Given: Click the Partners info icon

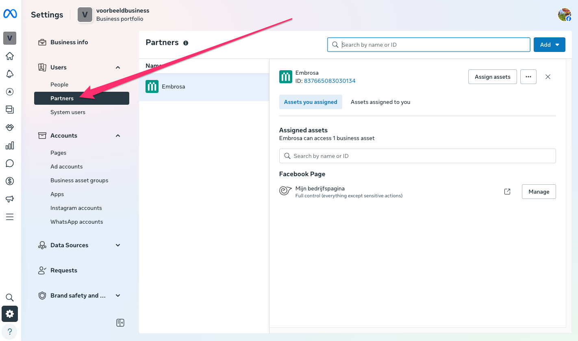Looking at the screenshot, I should [x=186, y=43].
